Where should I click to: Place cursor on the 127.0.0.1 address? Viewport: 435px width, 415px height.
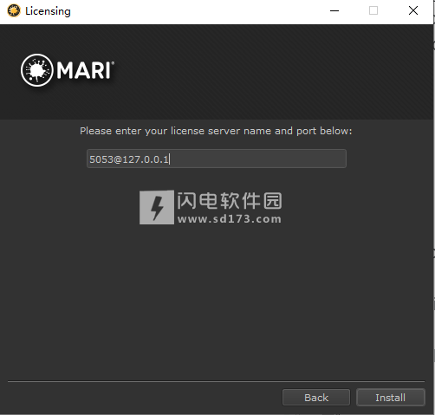point(146,159)
